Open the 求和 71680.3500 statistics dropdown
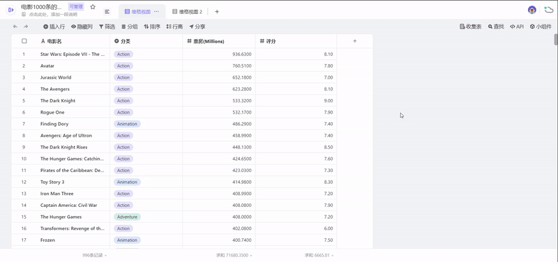The width and height of the screenshot is (558, 262). pyautogui.click(x=234, y=255)
